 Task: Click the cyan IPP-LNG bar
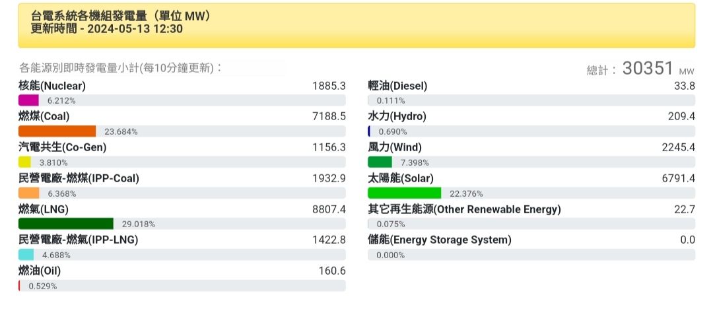point(26,255)
